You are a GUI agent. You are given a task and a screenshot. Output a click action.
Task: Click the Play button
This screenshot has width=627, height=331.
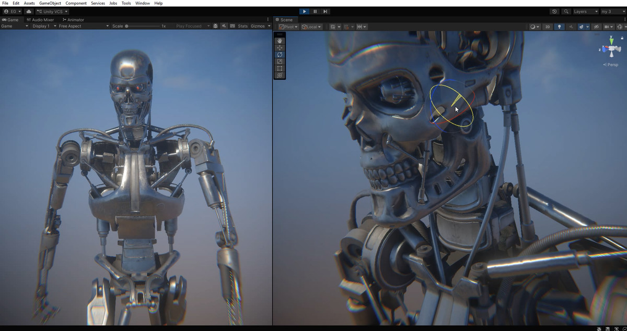coord(305,11)
